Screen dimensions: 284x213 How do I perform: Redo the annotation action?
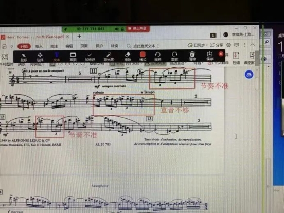174,57
